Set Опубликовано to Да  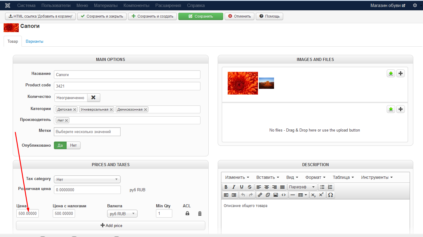60,145
